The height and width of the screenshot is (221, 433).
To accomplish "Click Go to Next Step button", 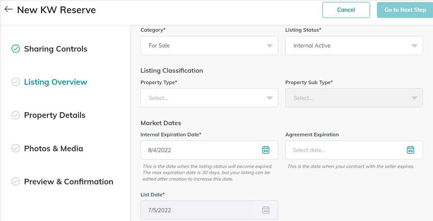I will (x=405, y=10).
